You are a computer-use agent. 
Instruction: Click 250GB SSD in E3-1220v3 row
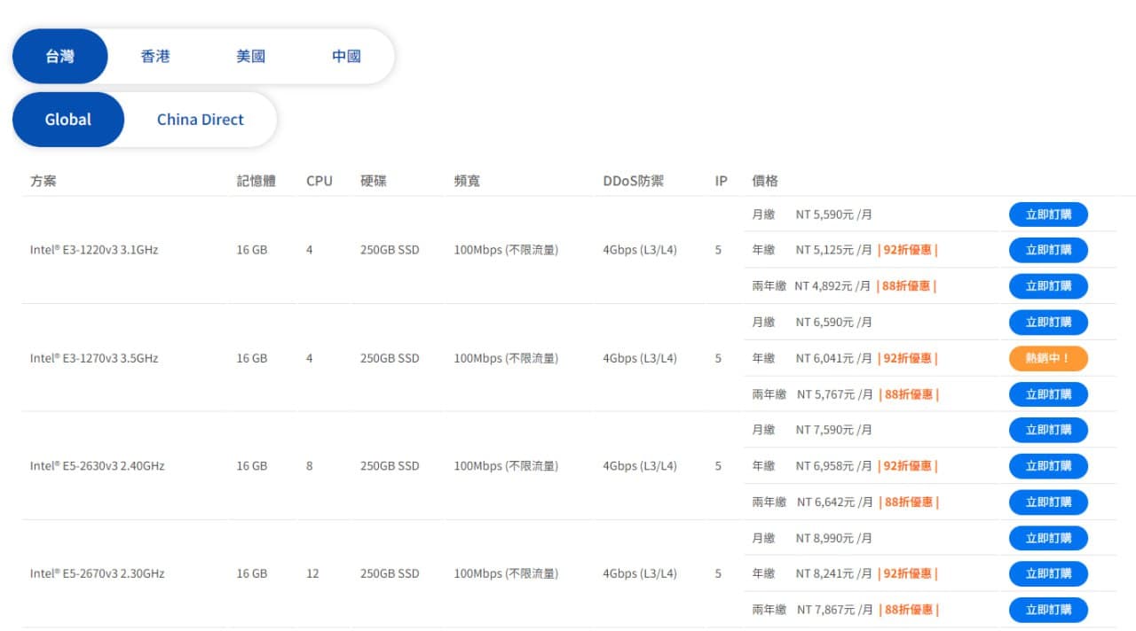tap(390, 250)
